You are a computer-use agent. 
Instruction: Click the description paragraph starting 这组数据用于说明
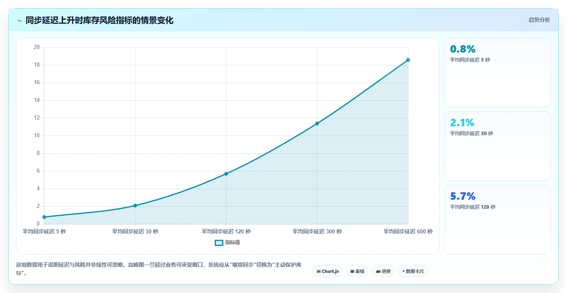pos(159,269)
